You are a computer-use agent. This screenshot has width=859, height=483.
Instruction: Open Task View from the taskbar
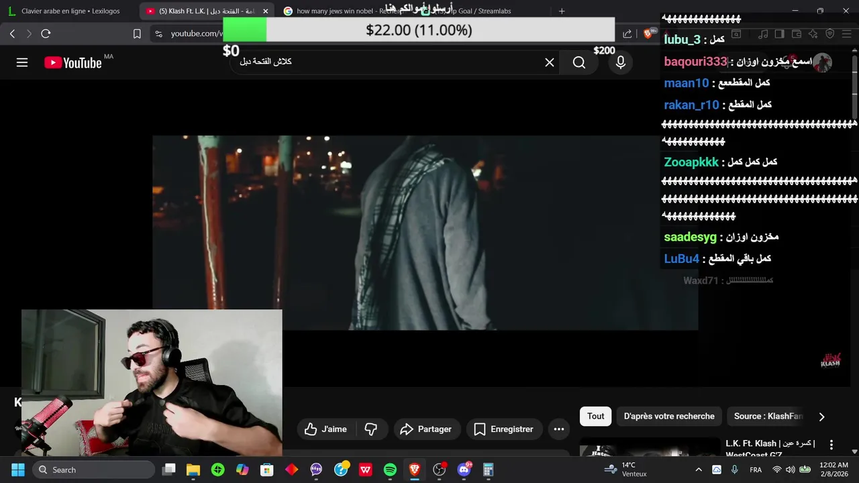[169, 470]
